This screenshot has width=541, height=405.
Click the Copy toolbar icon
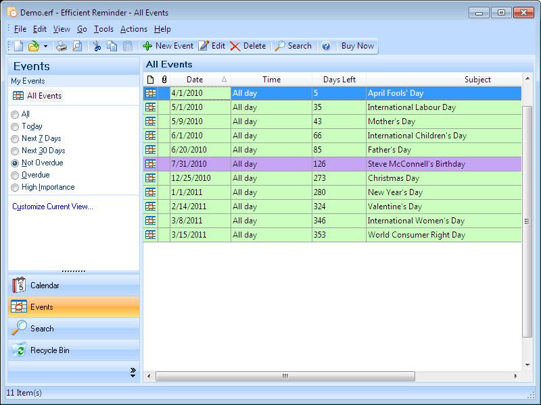(112, 46)
